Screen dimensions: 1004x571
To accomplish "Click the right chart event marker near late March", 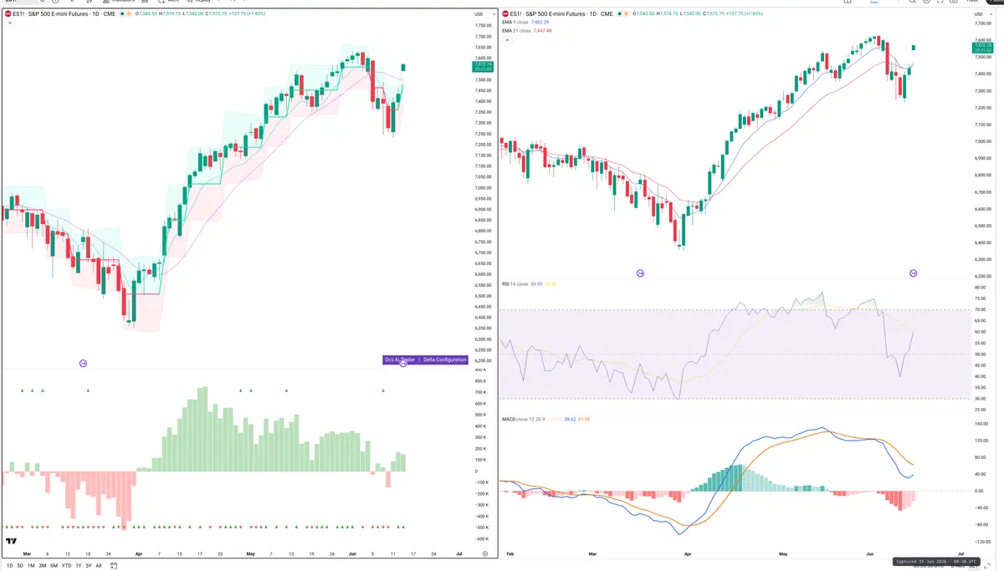I will 640,273.
